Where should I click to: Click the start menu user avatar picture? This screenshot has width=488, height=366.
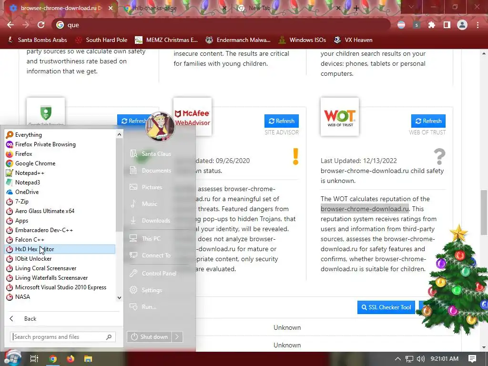click(160, 126)
